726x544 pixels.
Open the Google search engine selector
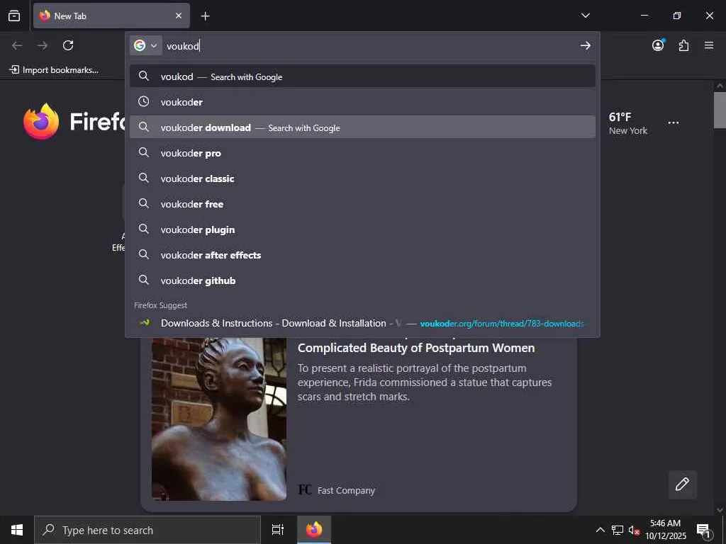[145, 45]
